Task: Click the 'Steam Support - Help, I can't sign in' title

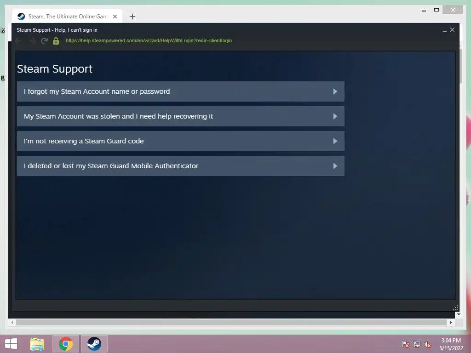Action: 57,30
